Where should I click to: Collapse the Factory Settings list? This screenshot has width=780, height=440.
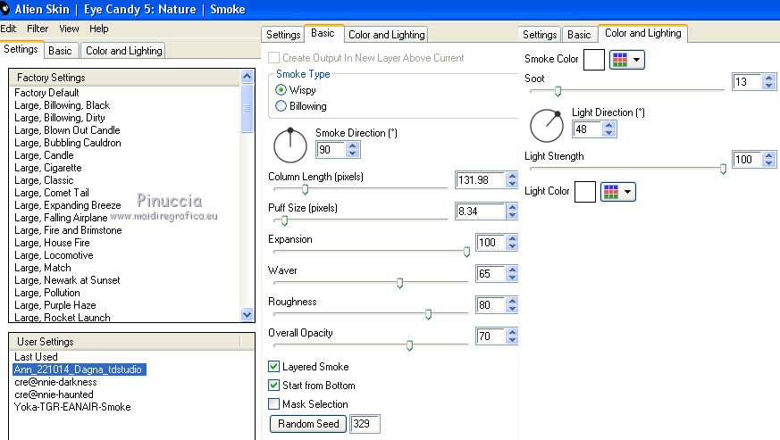[x=247, y=78]
